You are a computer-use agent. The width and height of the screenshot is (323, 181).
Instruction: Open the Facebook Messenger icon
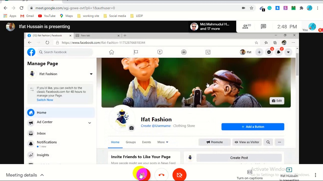(269, 52)
